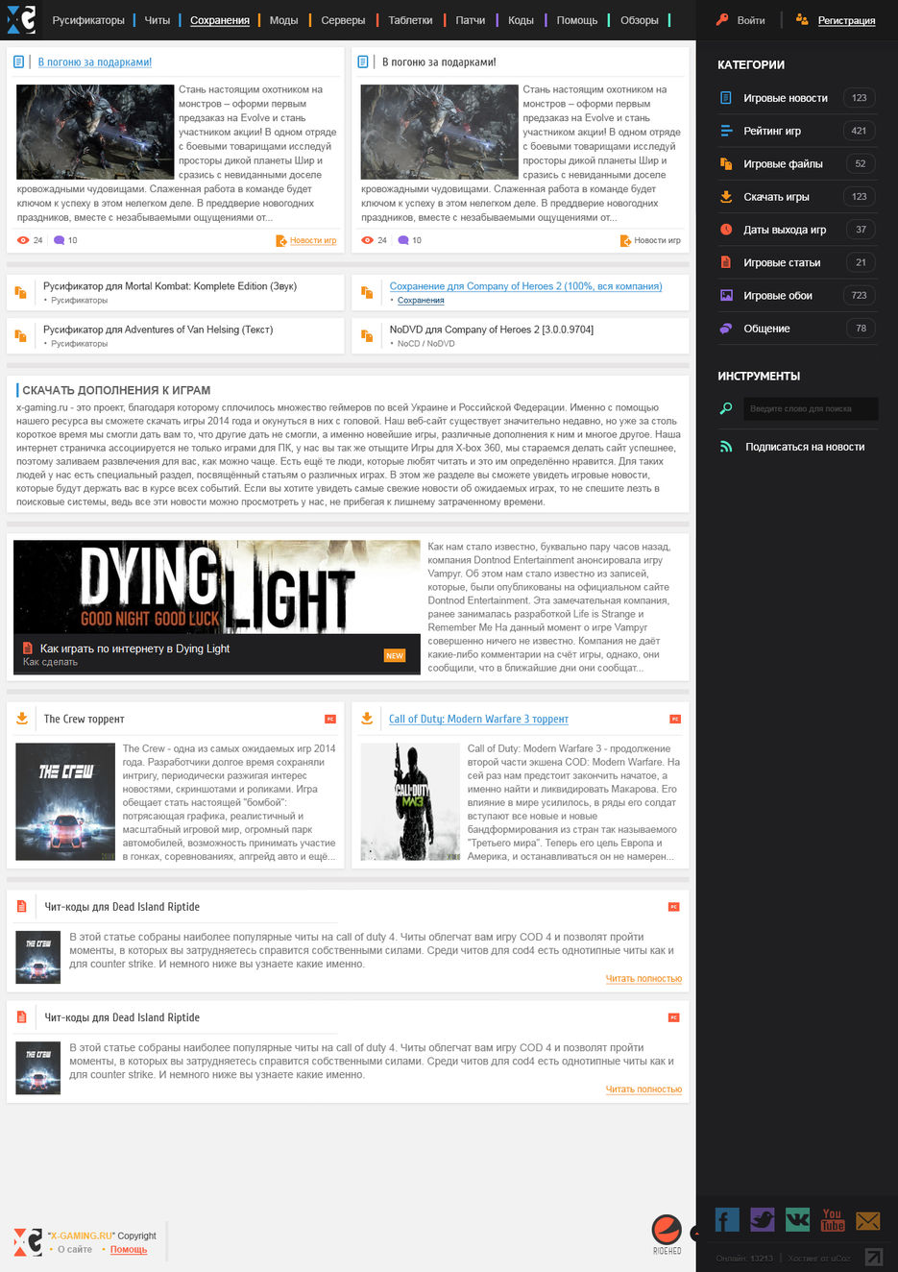Image resolution: width=898 pixels, height=1272 pixels.
Task: Open Call of Duty: Modern Warfare 3 торрент link
Action: coord(478,719)
